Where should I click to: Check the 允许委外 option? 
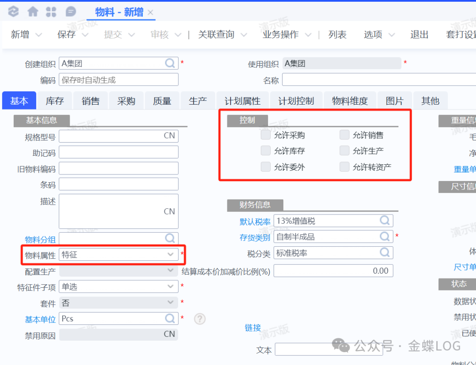click(265, 167)
